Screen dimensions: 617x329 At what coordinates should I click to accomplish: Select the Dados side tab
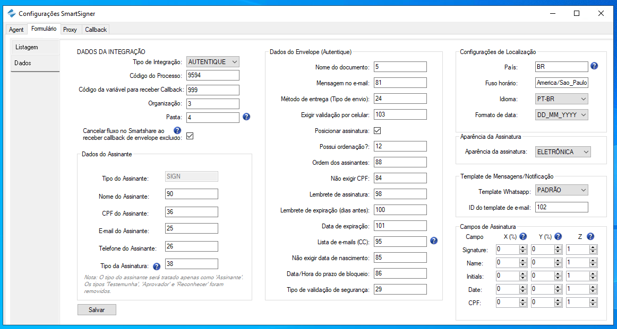35,63
